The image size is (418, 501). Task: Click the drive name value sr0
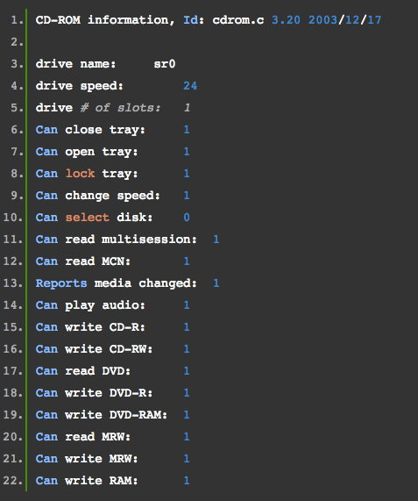click(165, 64)
